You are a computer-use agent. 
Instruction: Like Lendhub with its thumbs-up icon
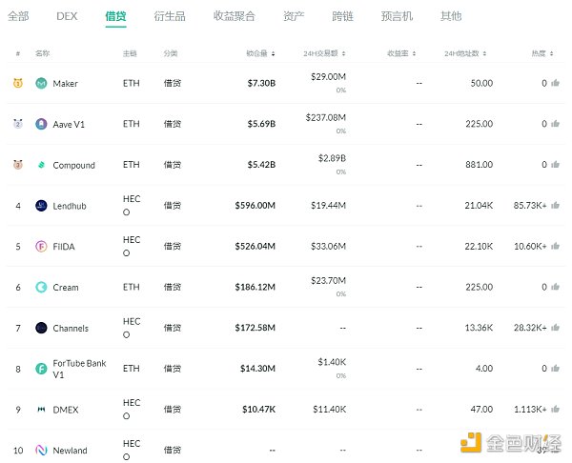tap(555, 206)
